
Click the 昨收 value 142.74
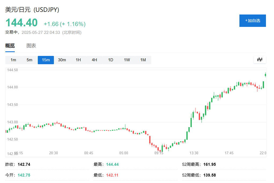point(24,164)
